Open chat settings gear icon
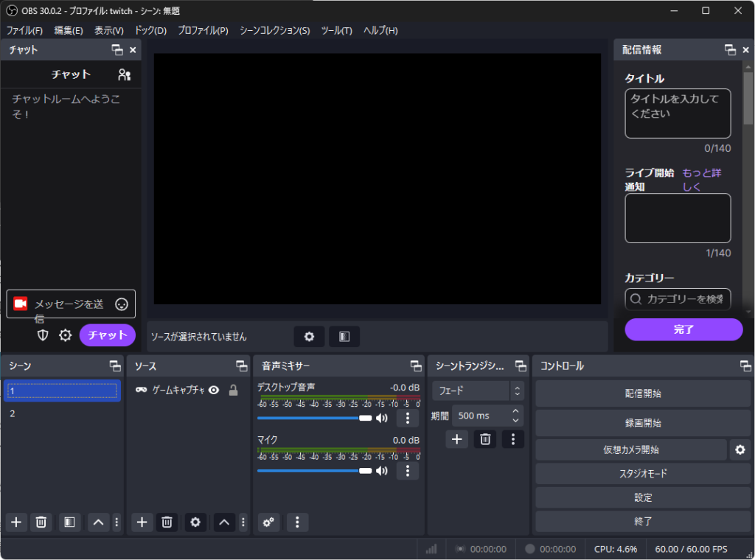Viewport: 755px width, 560px height. [66, 335]
